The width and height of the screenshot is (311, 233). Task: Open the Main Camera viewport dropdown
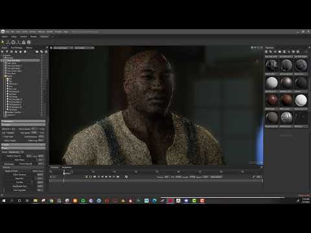[63, 48]
